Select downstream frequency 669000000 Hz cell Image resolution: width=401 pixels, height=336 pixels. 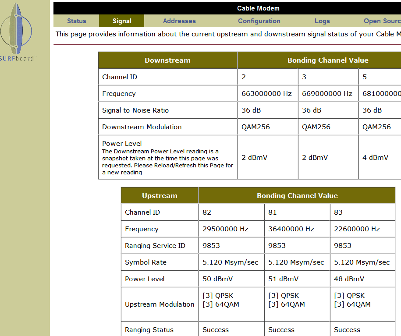coord(328,94)
